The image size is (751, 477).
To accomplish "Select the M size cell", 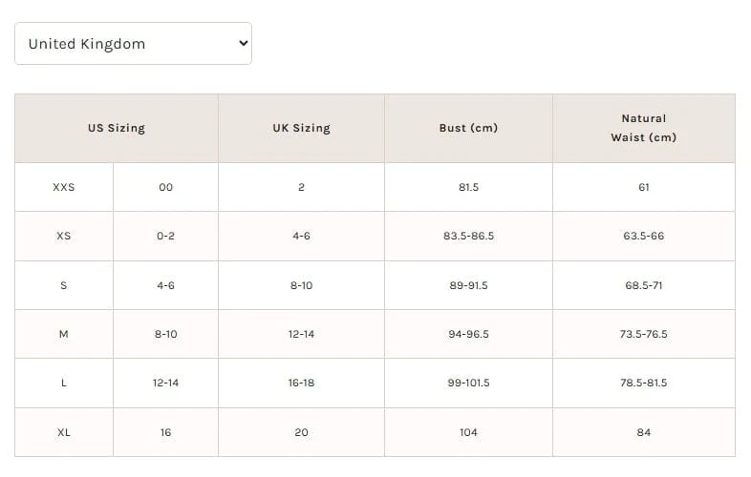I will pyautogui.click(x=64, y=334).
